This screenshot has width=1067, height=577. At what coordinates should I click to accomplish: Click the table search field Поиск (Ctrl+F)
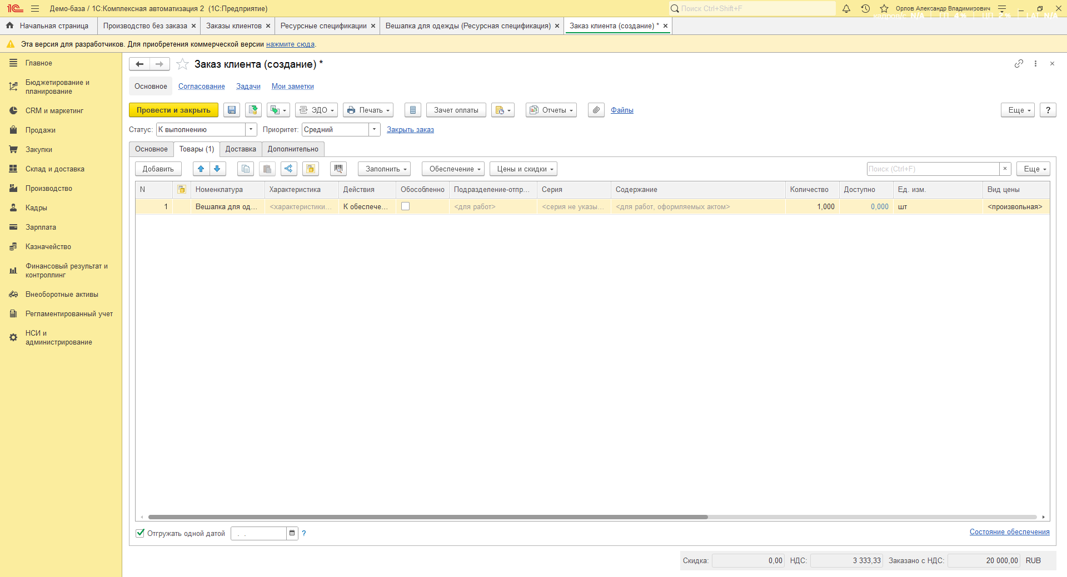click(x=933, y=169)
